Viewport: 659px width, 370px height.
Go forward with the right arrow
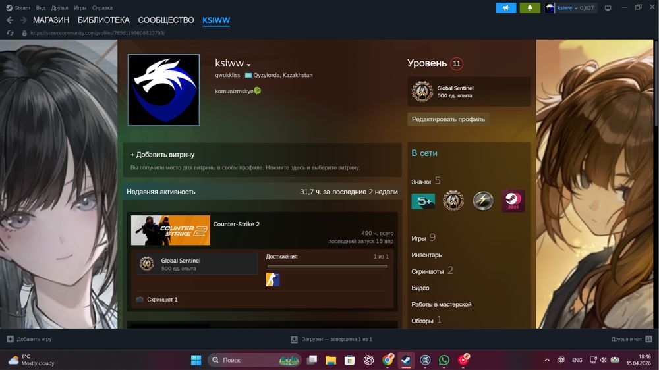coord(24,20)
